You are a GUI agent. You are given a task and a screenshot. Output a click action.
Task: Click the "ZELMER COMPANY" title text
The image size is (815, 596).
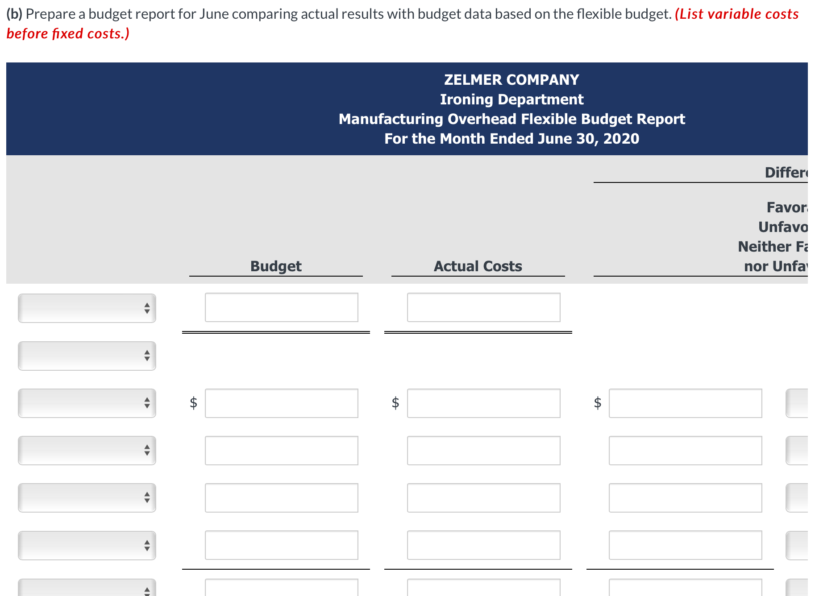(x=511, y=80)
